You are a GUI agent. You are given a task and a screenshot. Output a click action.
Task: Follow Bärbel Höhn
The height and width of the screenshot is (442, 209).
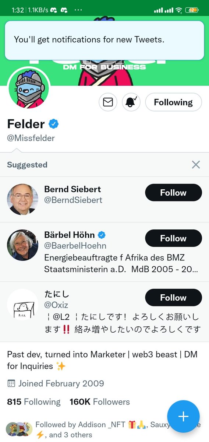[173, 238]
